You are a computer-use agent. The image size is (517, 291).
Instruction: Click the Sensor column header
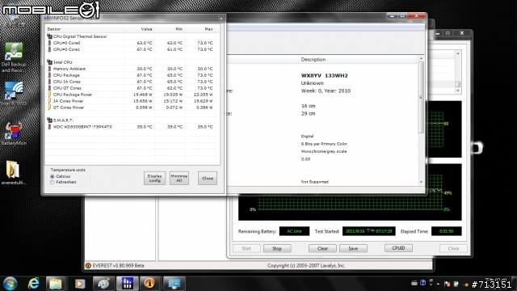tap(85, 29)
